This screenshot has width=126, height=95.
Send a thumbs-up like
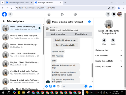coord(91,86)
